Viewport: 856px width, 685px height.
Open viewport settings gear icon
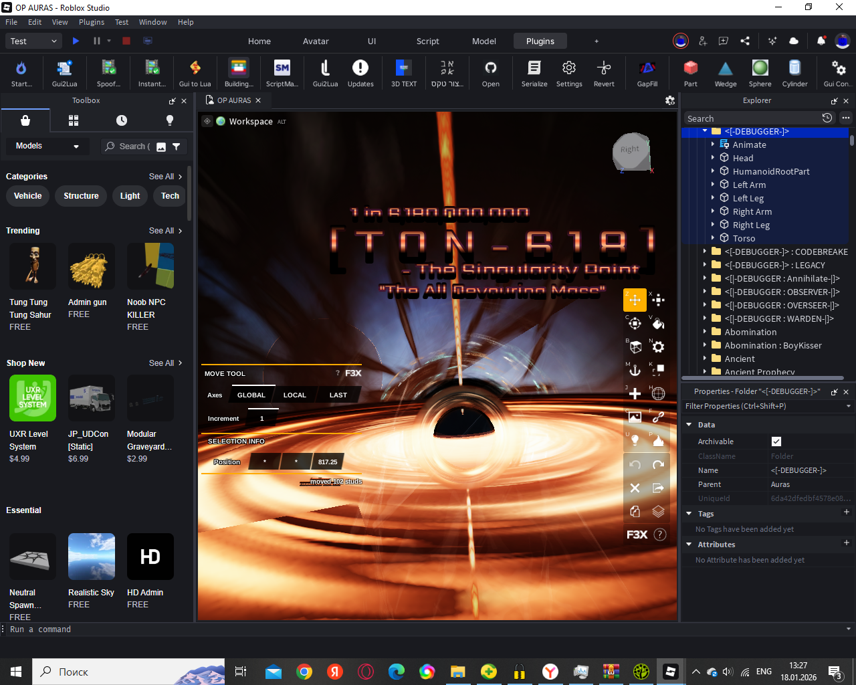pos(669,100)
